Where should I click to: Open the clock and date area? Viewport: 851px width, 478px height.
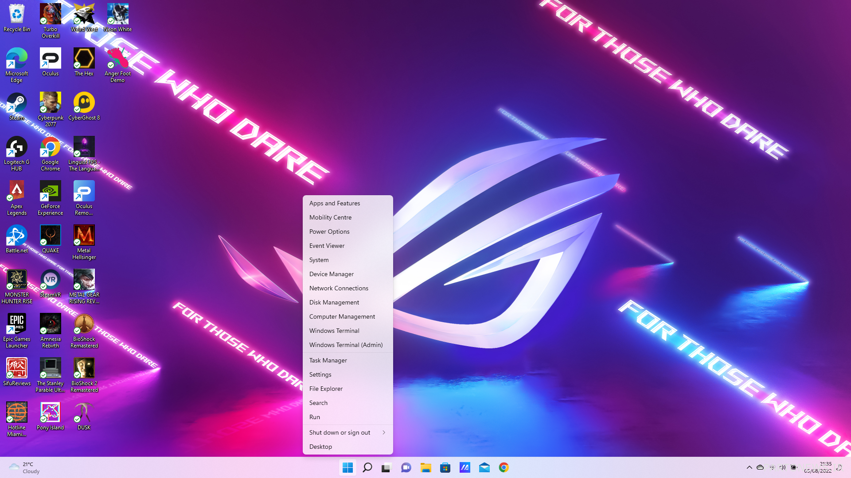[818, 467]
